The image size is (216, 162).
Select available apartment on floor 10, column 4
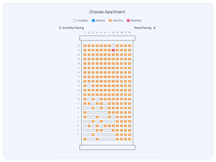tap(97, 99)
